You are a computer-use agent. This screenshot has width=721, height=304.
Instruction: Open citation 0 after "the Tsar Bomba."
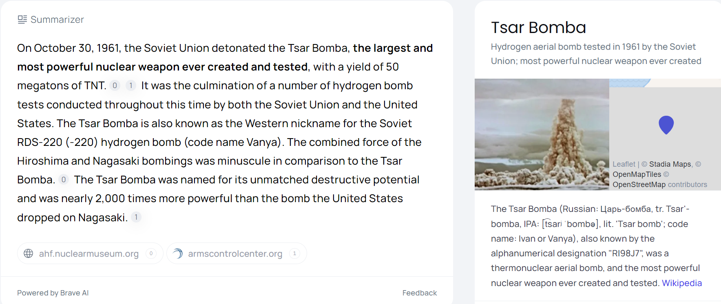[64, 180]
